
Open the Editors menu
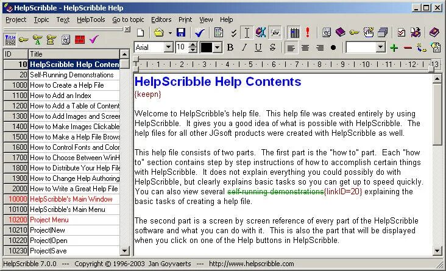[161, 19]
